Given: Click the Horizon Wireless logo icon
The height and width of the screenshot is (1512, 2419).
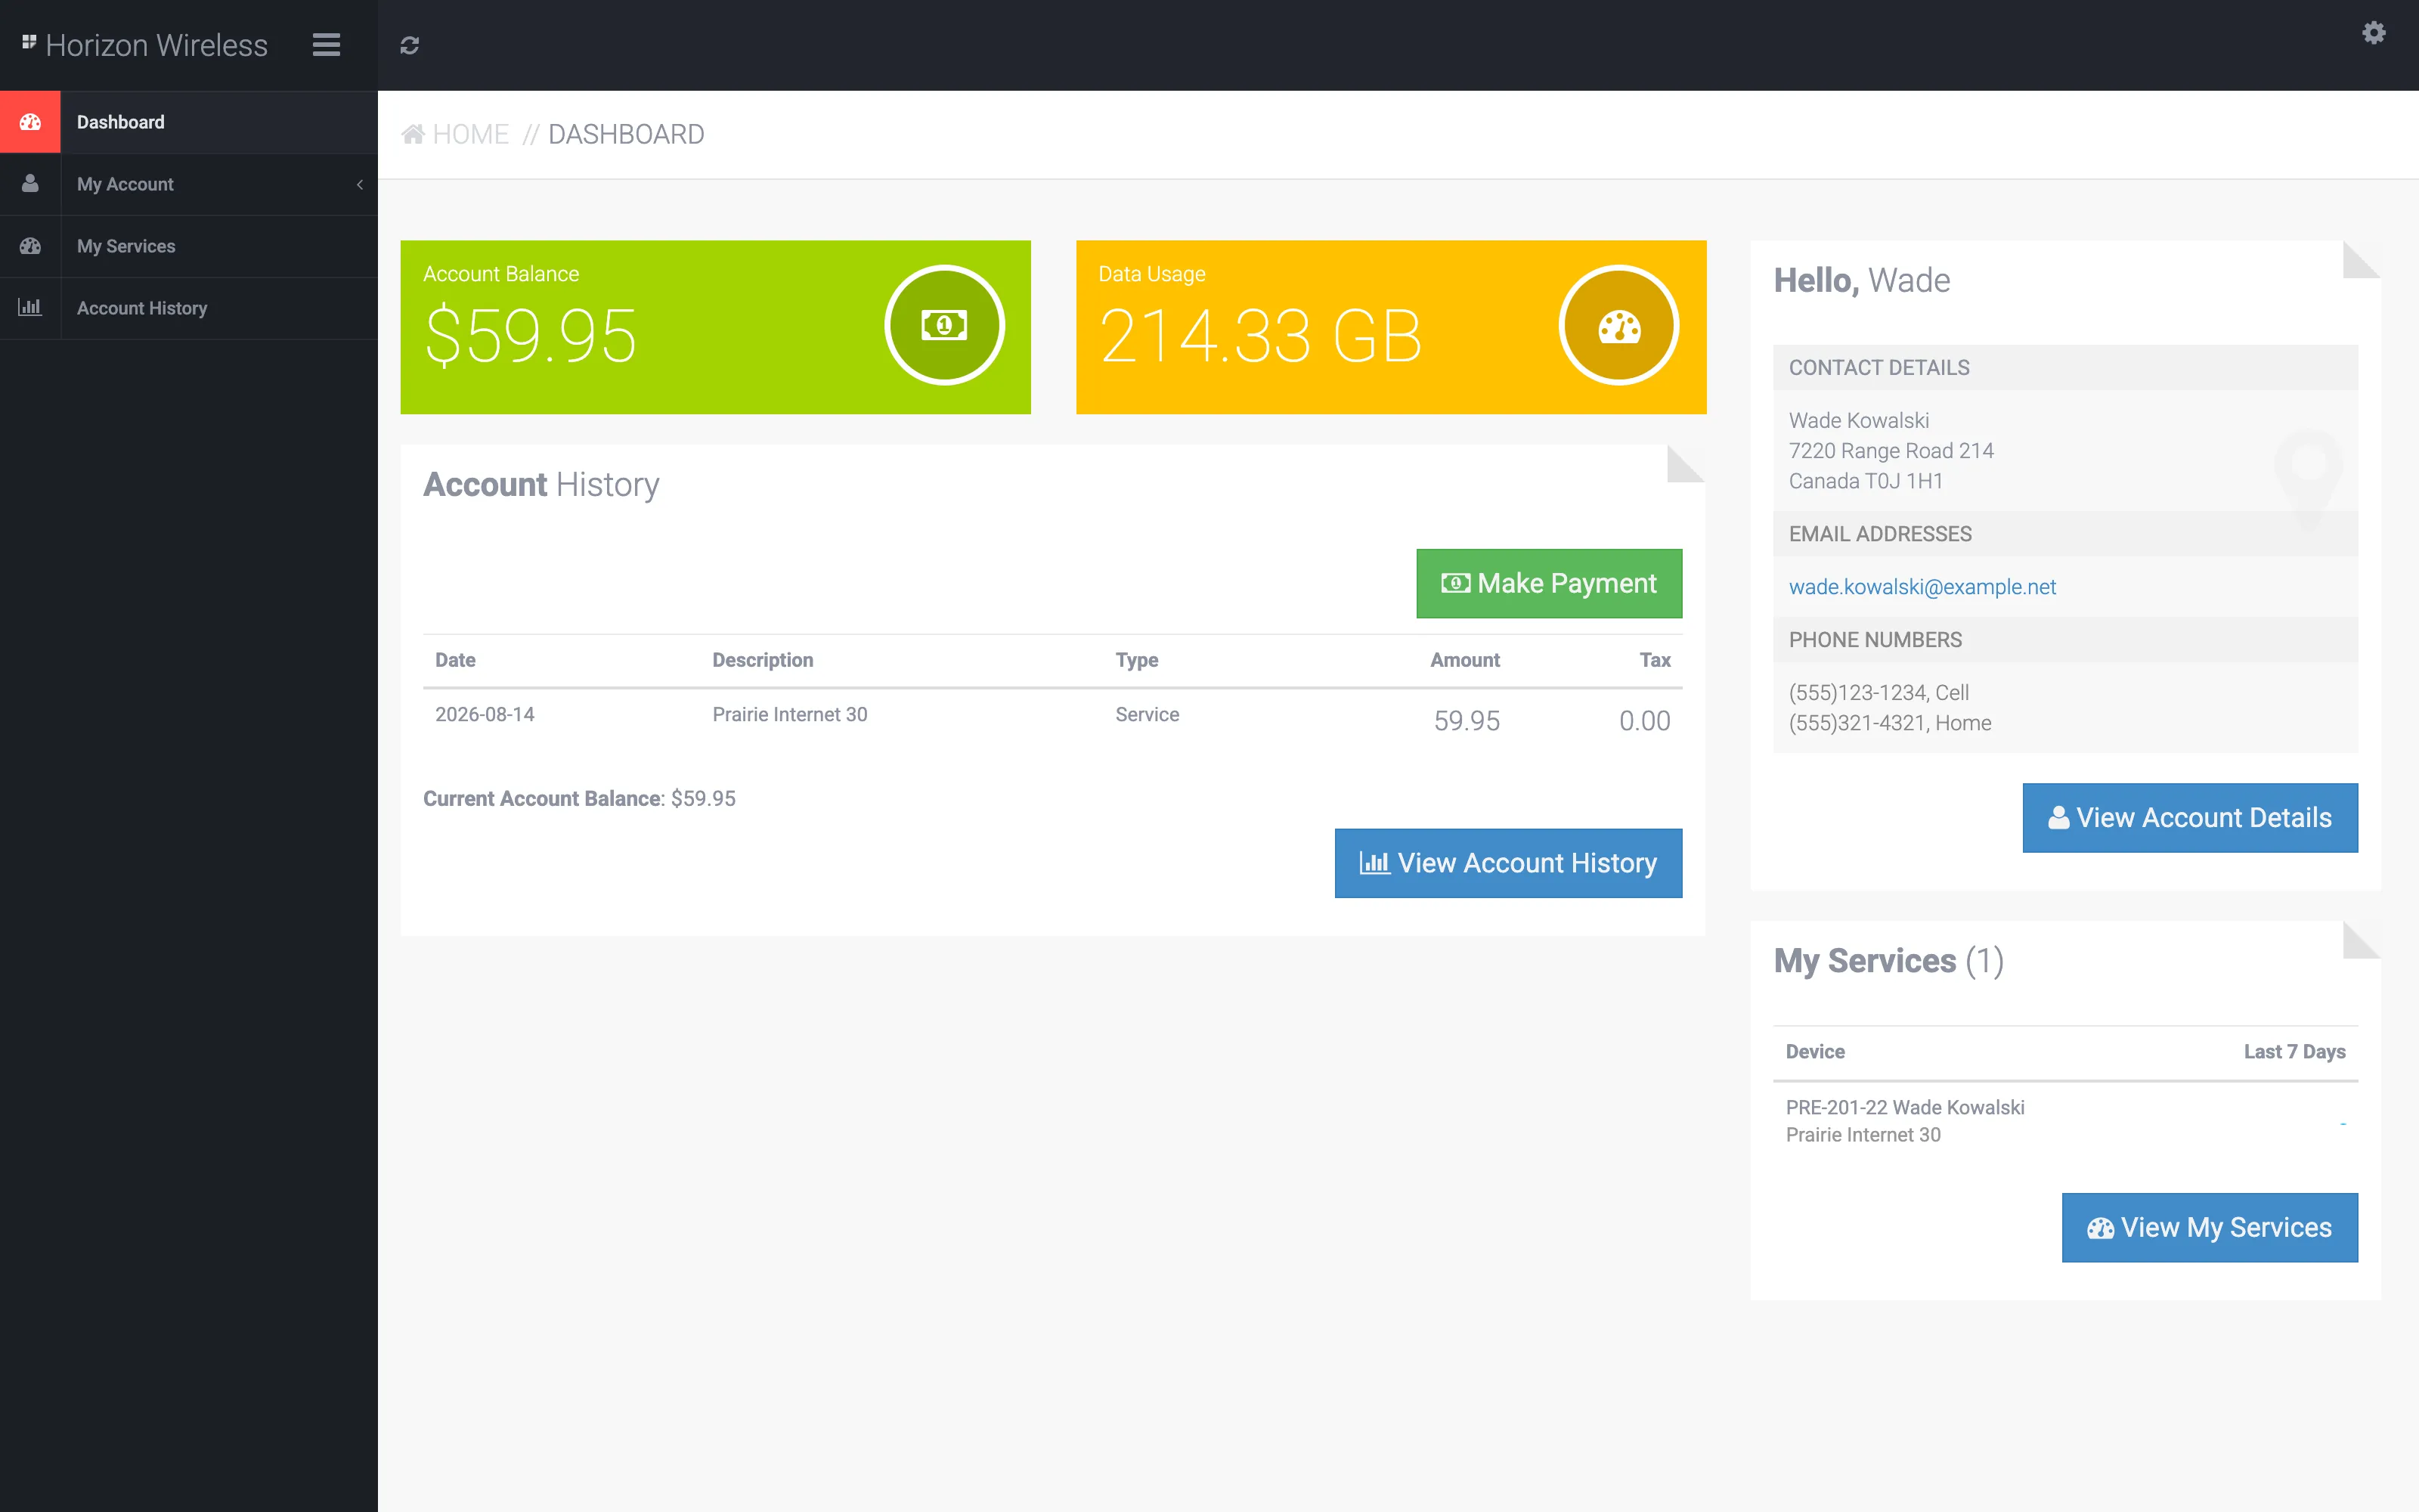Looking at the screenshot, I should pyautogui.click(x=29, y=42).
